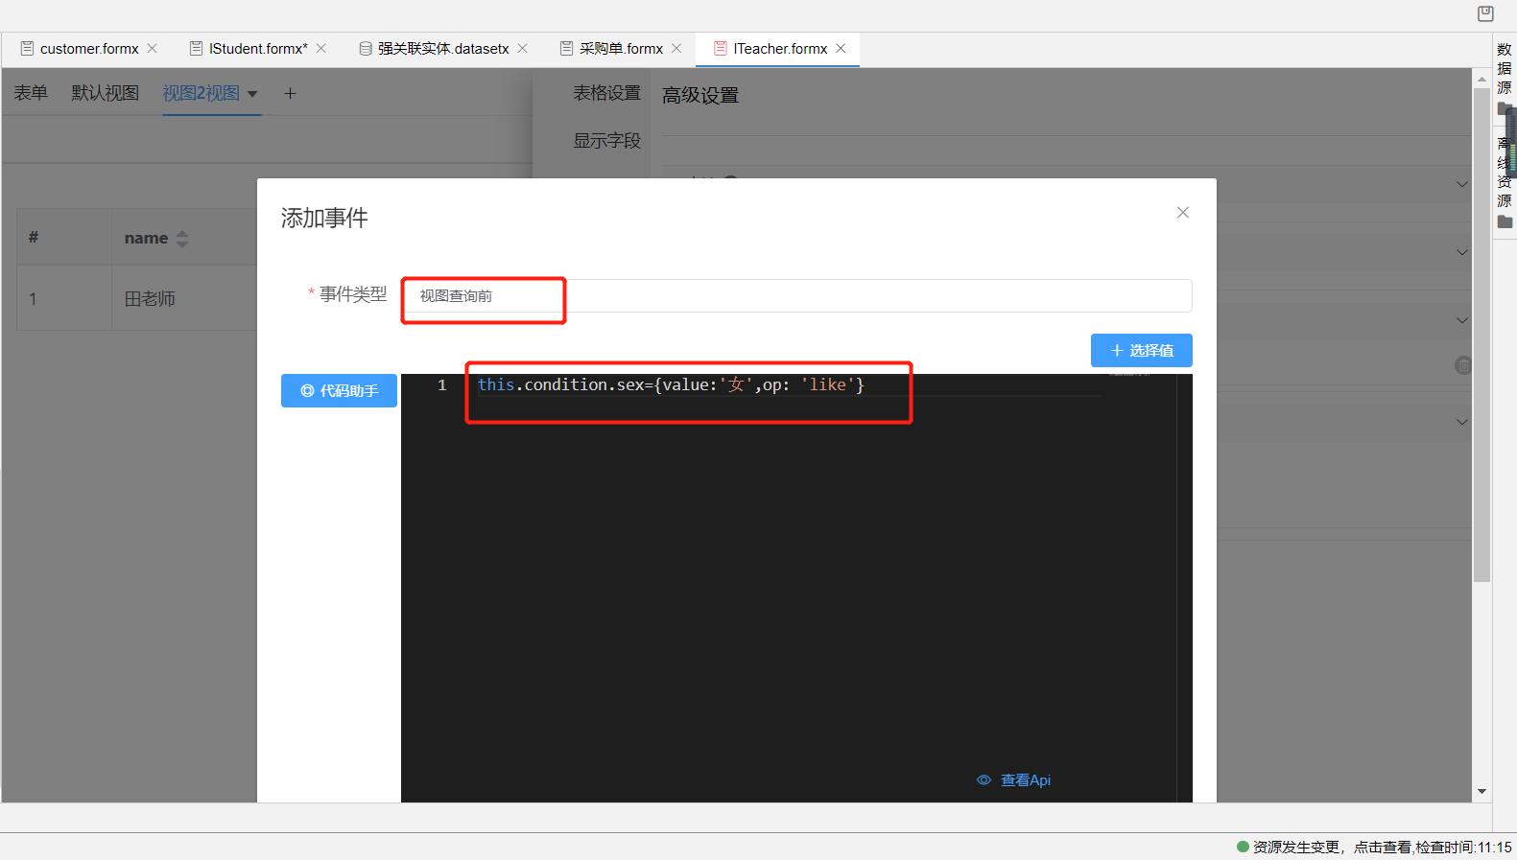Open the 代码助手 code assistant

click(339, 390)
